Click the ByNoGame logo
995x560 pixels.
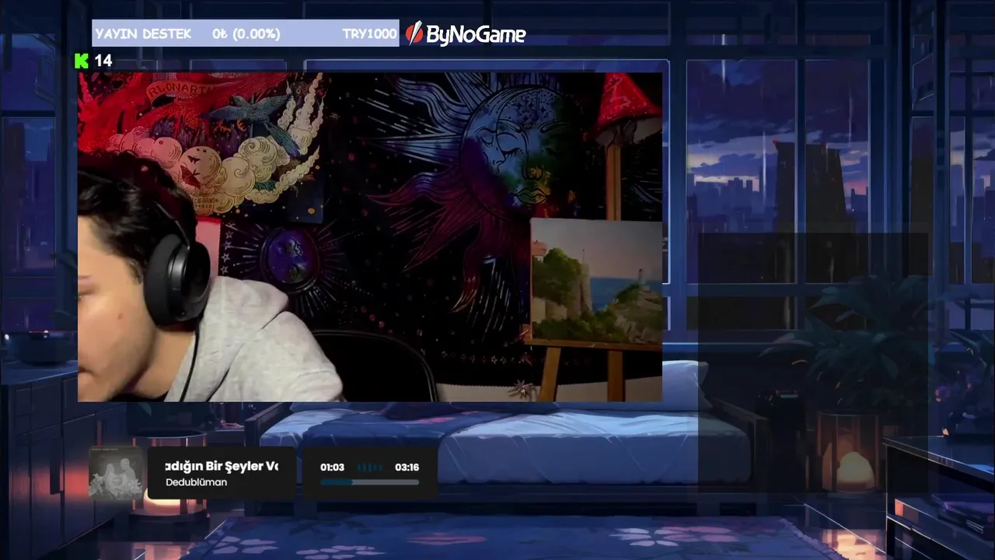pyautogui.click(x=466, y=33)
